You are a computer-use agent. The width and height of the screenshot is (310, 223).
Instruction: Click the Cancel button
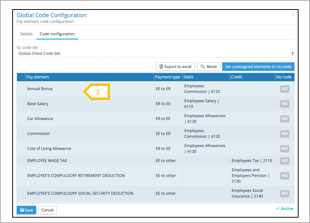tap(47, 210)
